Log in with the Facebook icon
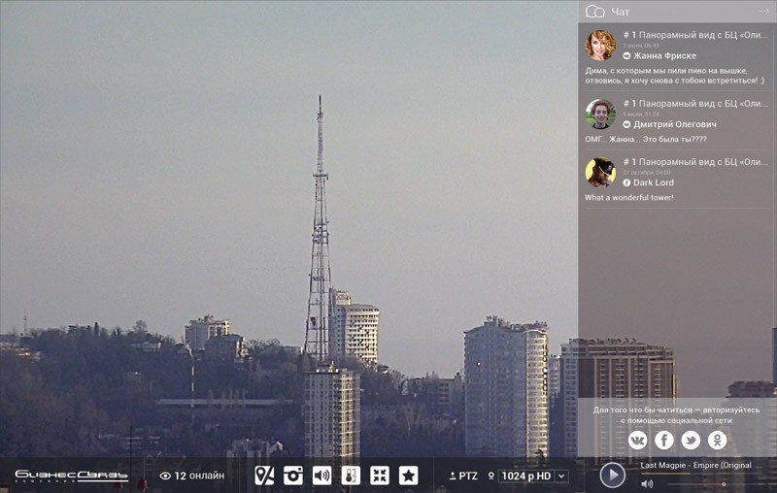 click(664, 441)
